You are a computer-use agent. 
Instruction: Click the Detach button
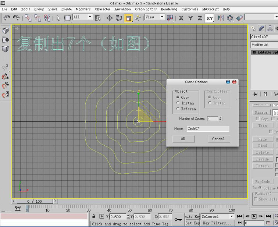[263, 166]
